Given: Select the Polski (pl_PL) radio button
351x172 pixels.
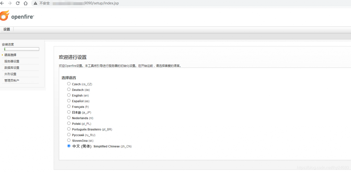Looking at the screenshot, I should (69, 123).
